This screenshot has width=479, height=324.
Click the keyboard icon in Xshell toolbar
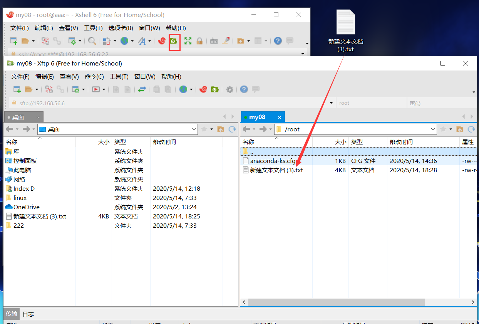pyautogui.click(x=214, y=40)
